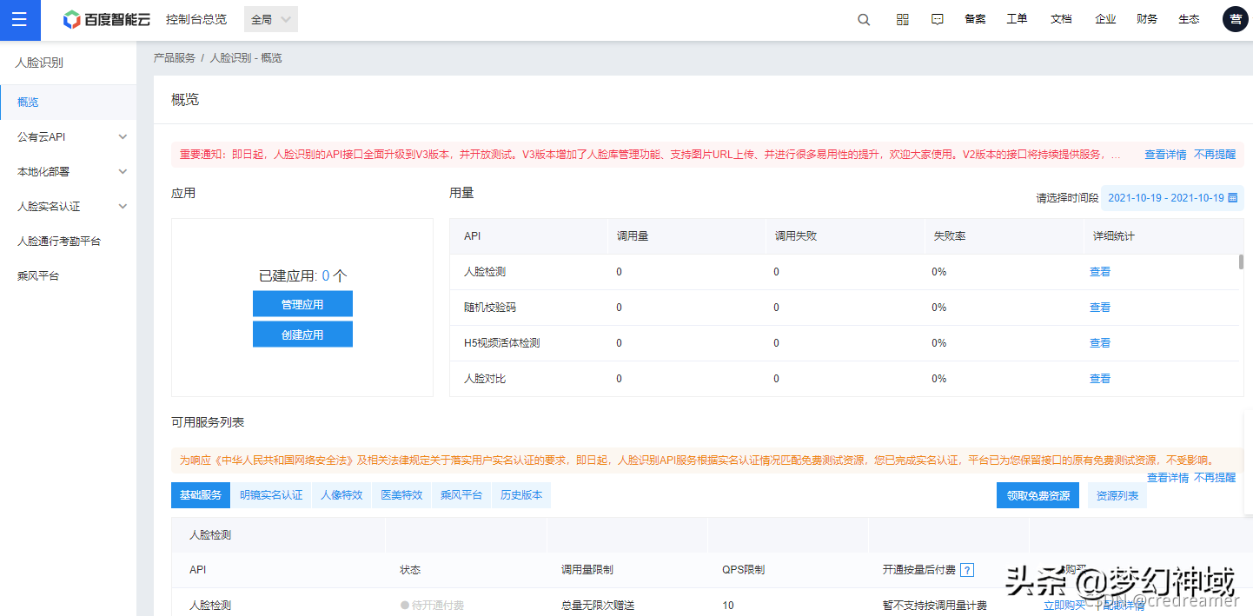
Task: Click the calendar icon beside date range
Action: click(x=1232, y=198)
